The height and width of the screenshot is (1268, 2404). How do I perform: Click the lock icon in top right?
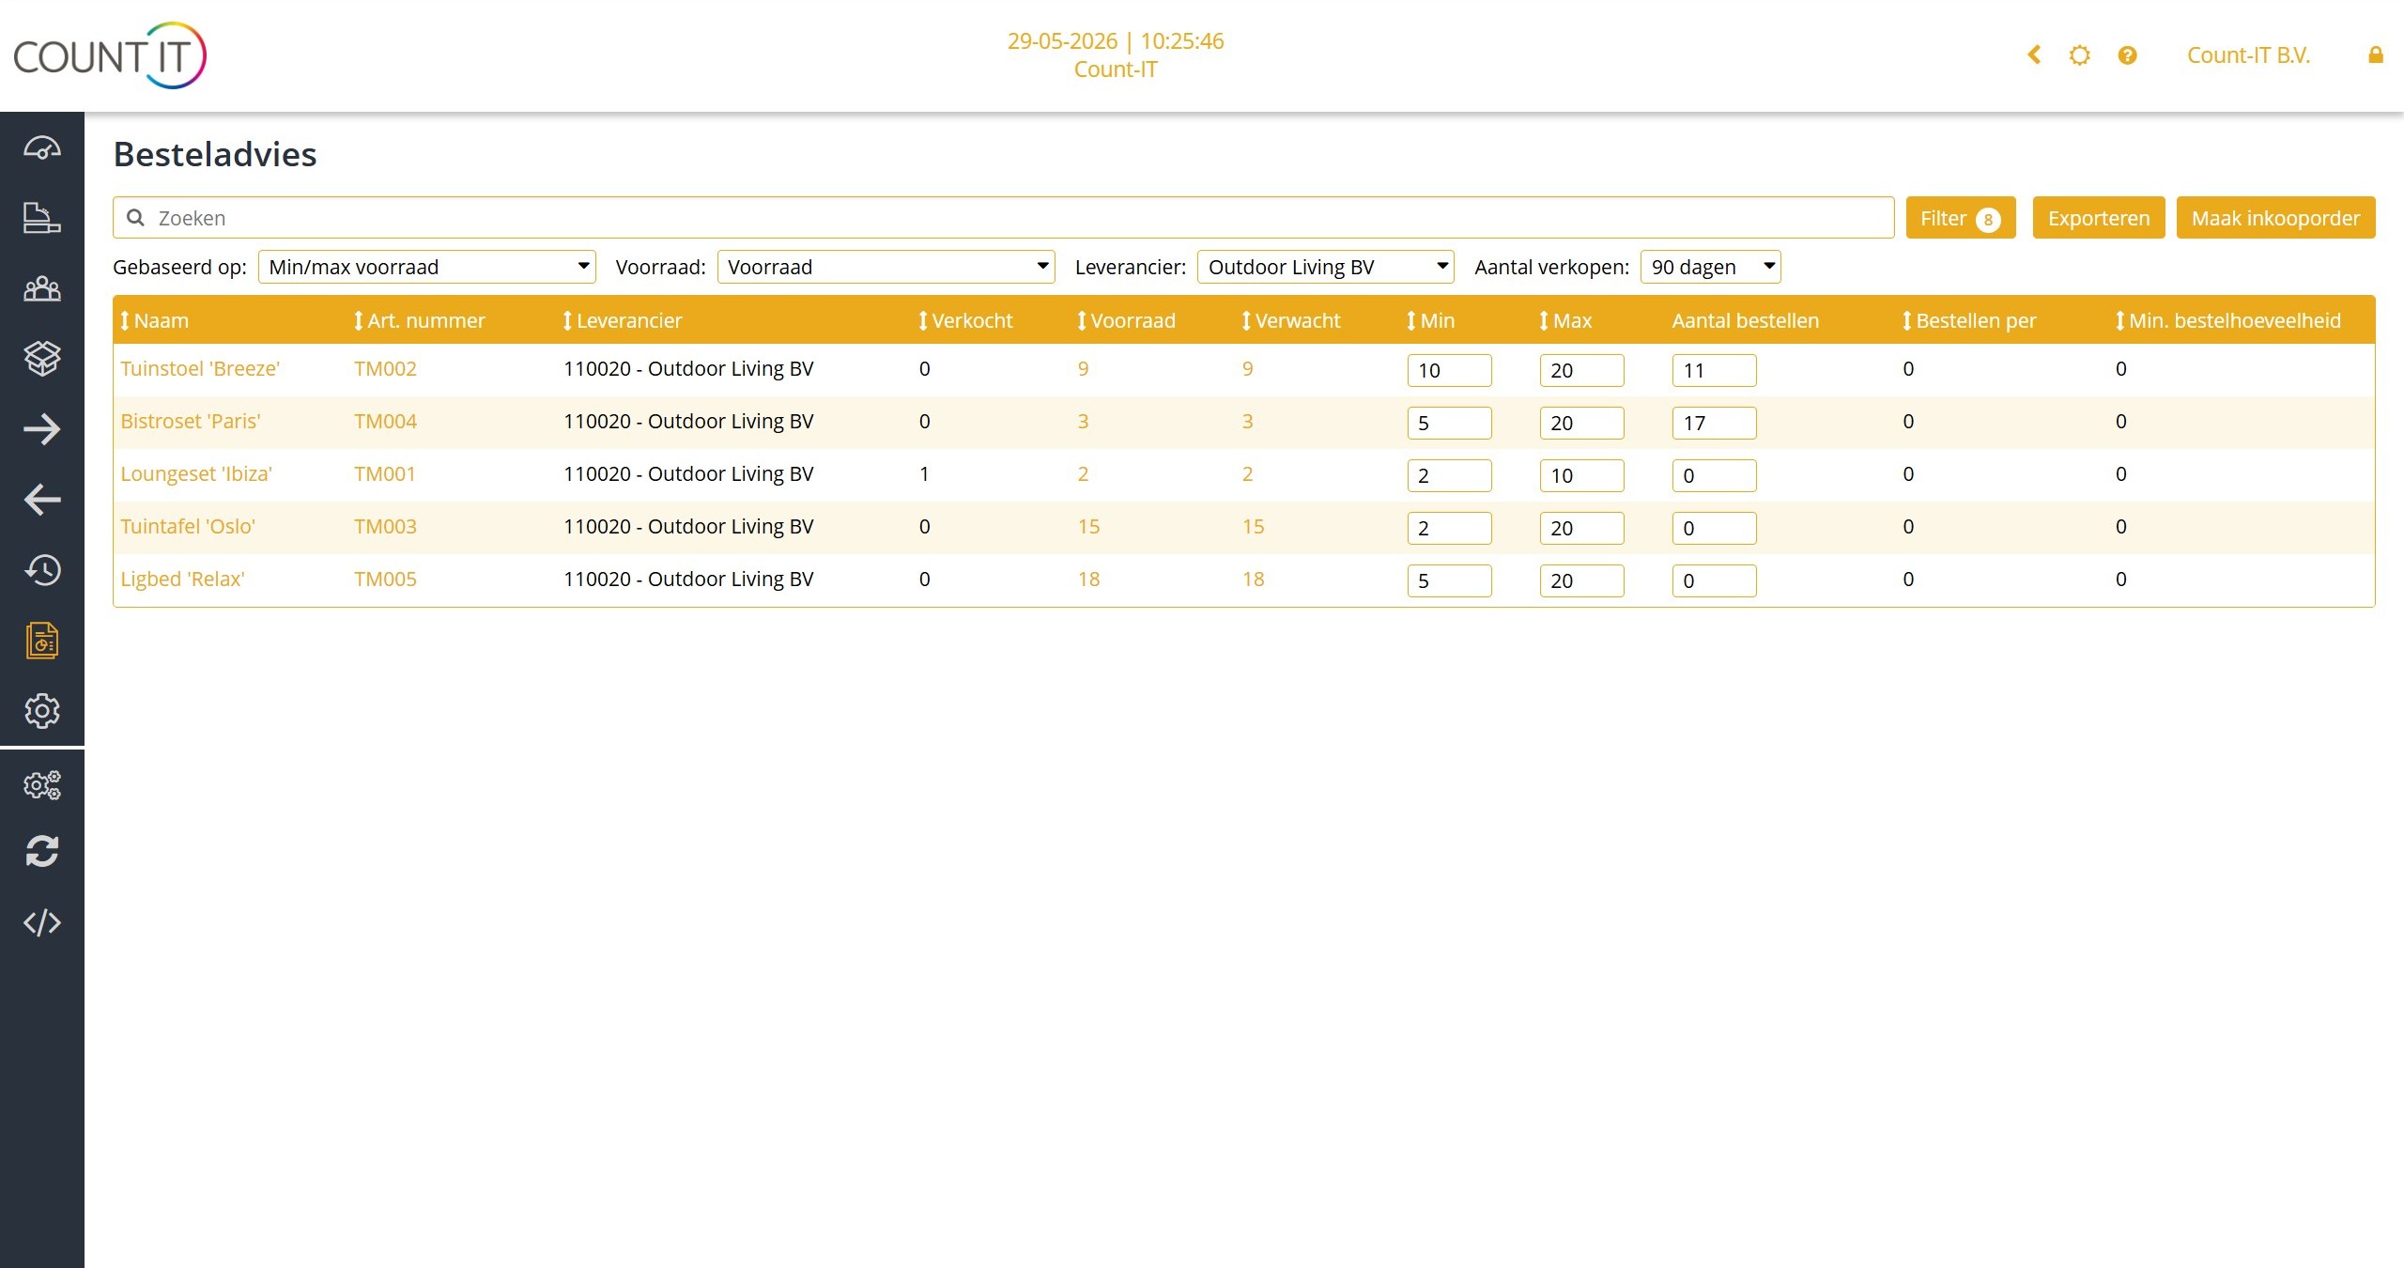pos(2376,54)
